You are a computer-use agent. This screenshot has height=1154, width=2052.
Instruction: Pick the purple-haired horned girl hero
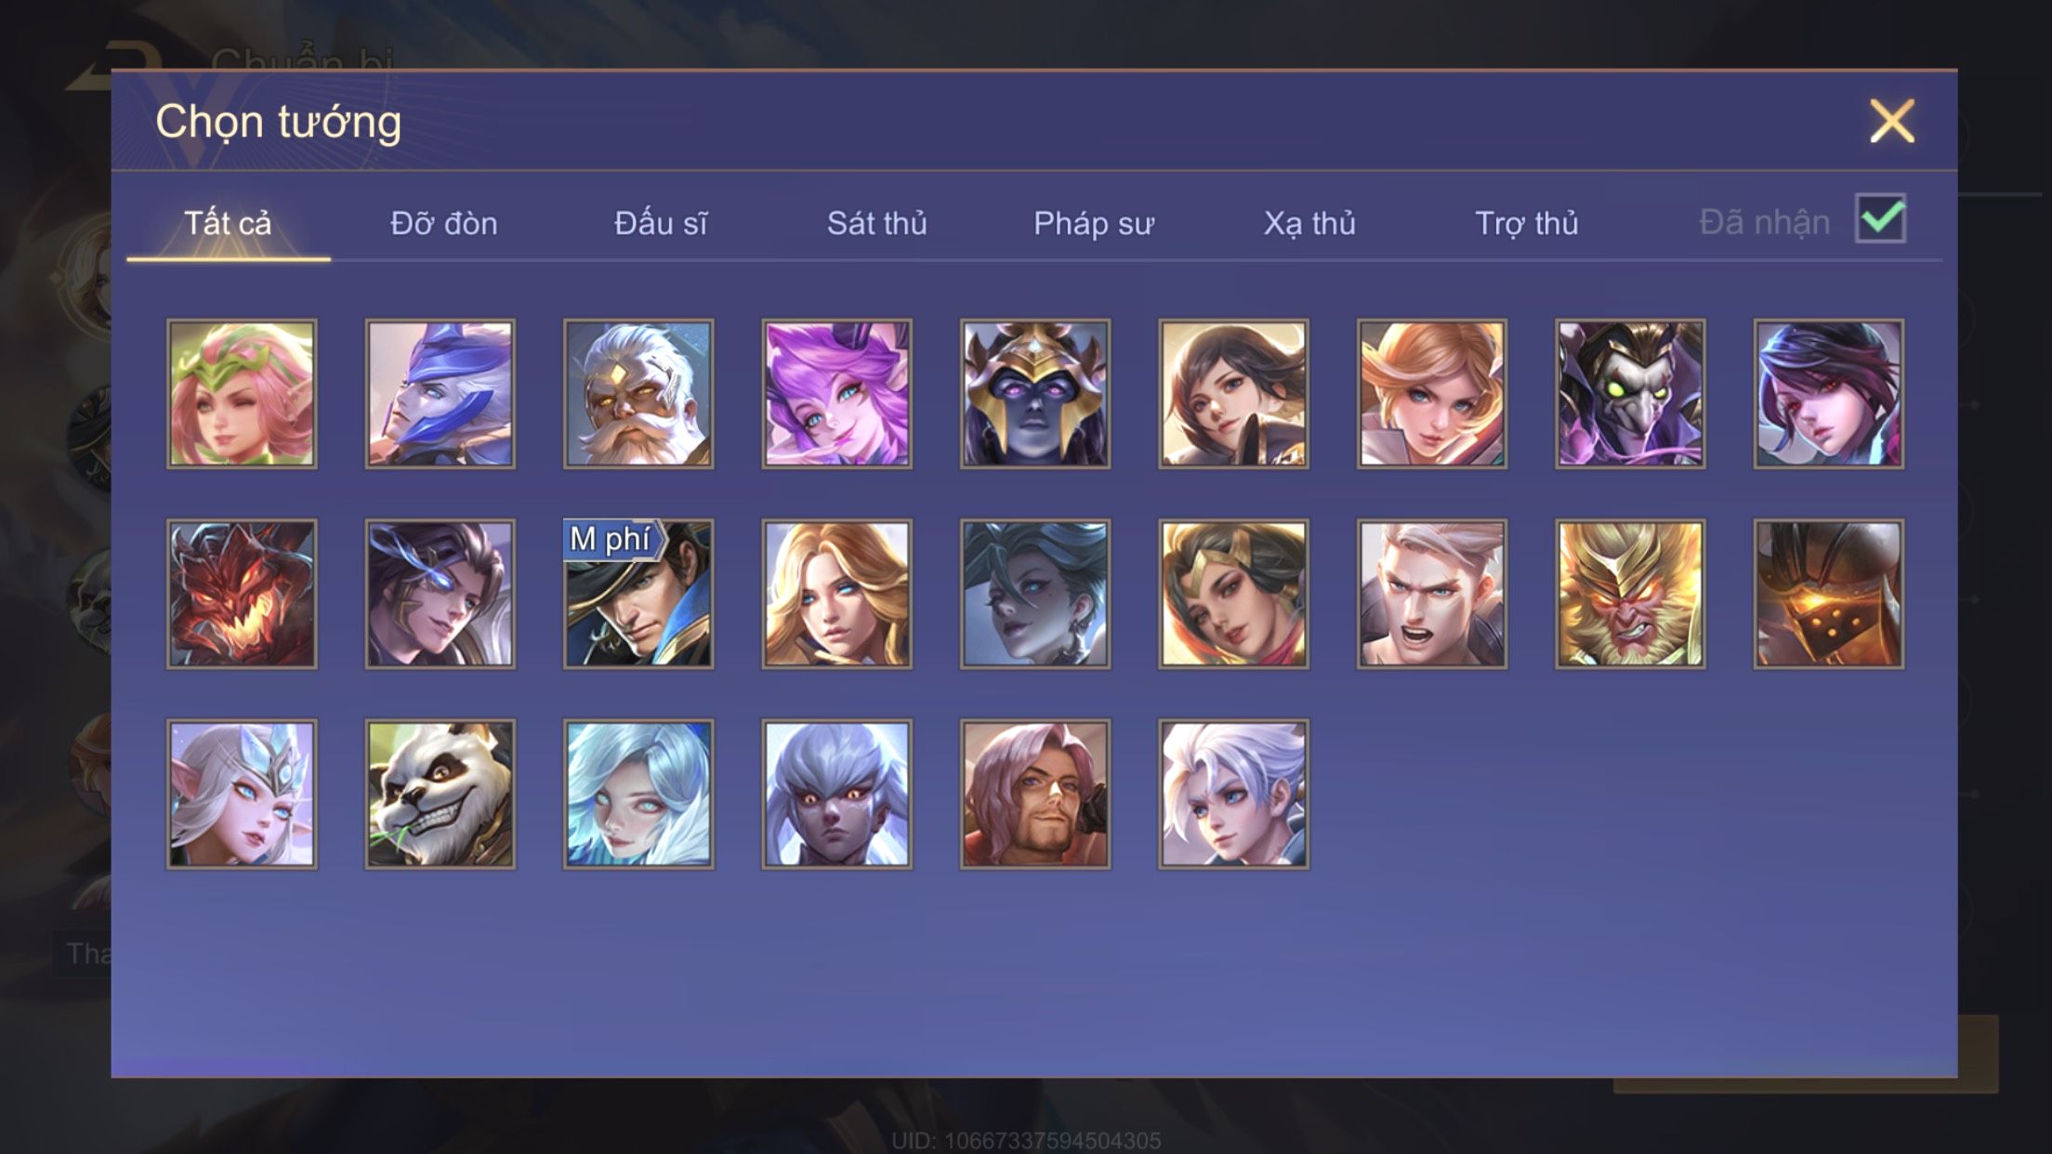pyautogui.click(x=836, y=394)
